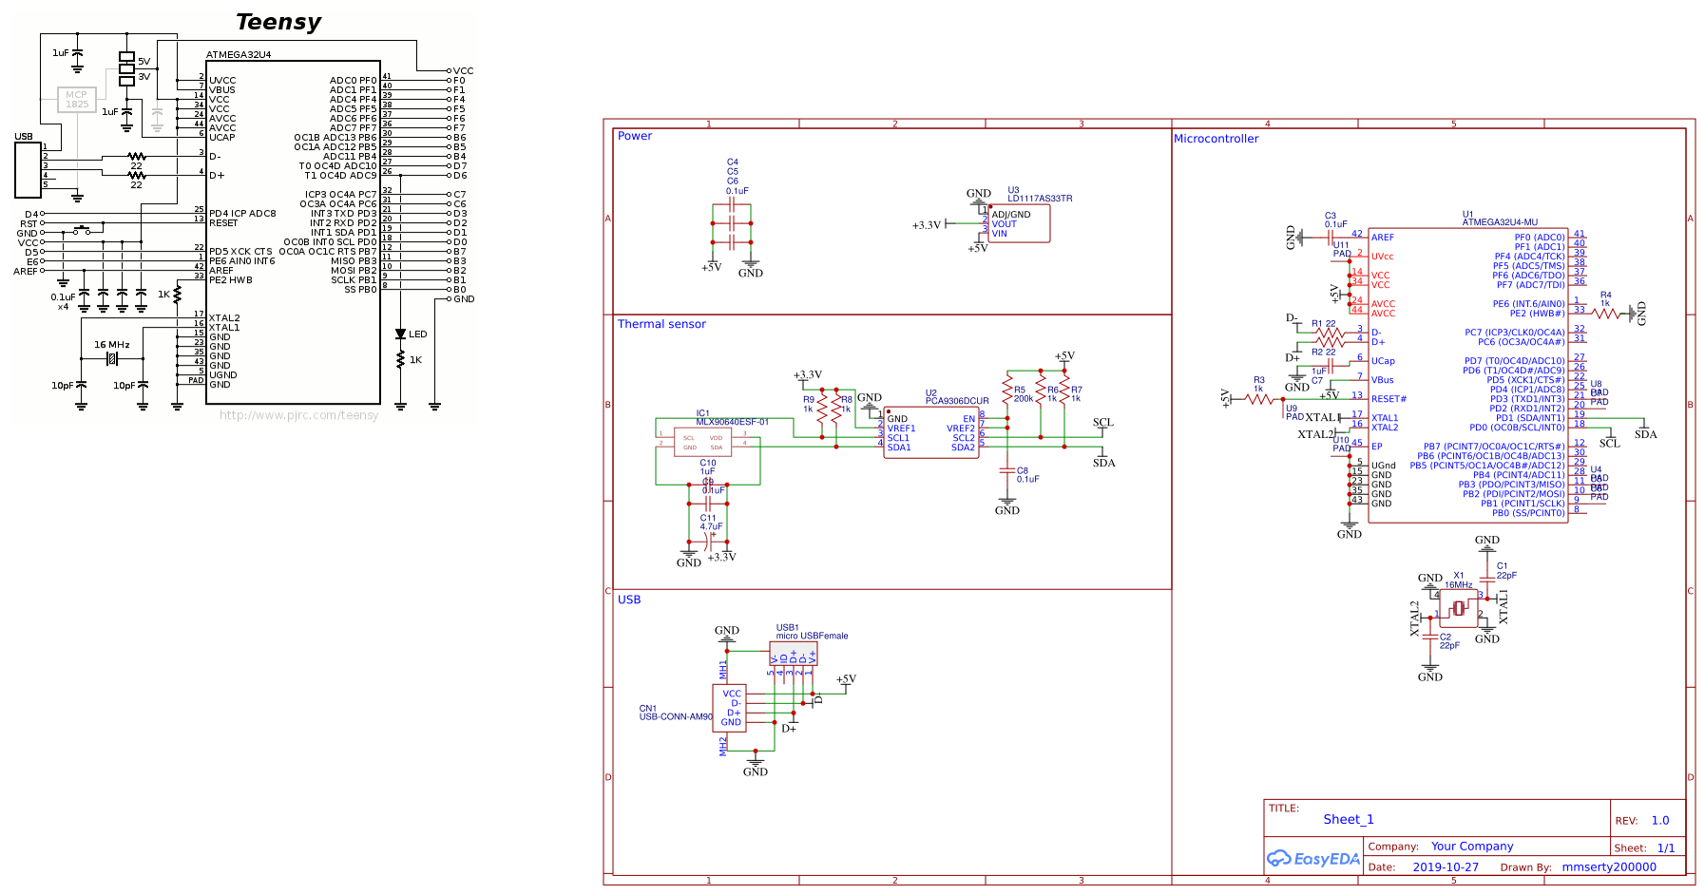
Task: Select the reset pushbutton symbol near RST
Action: (82, 229)
